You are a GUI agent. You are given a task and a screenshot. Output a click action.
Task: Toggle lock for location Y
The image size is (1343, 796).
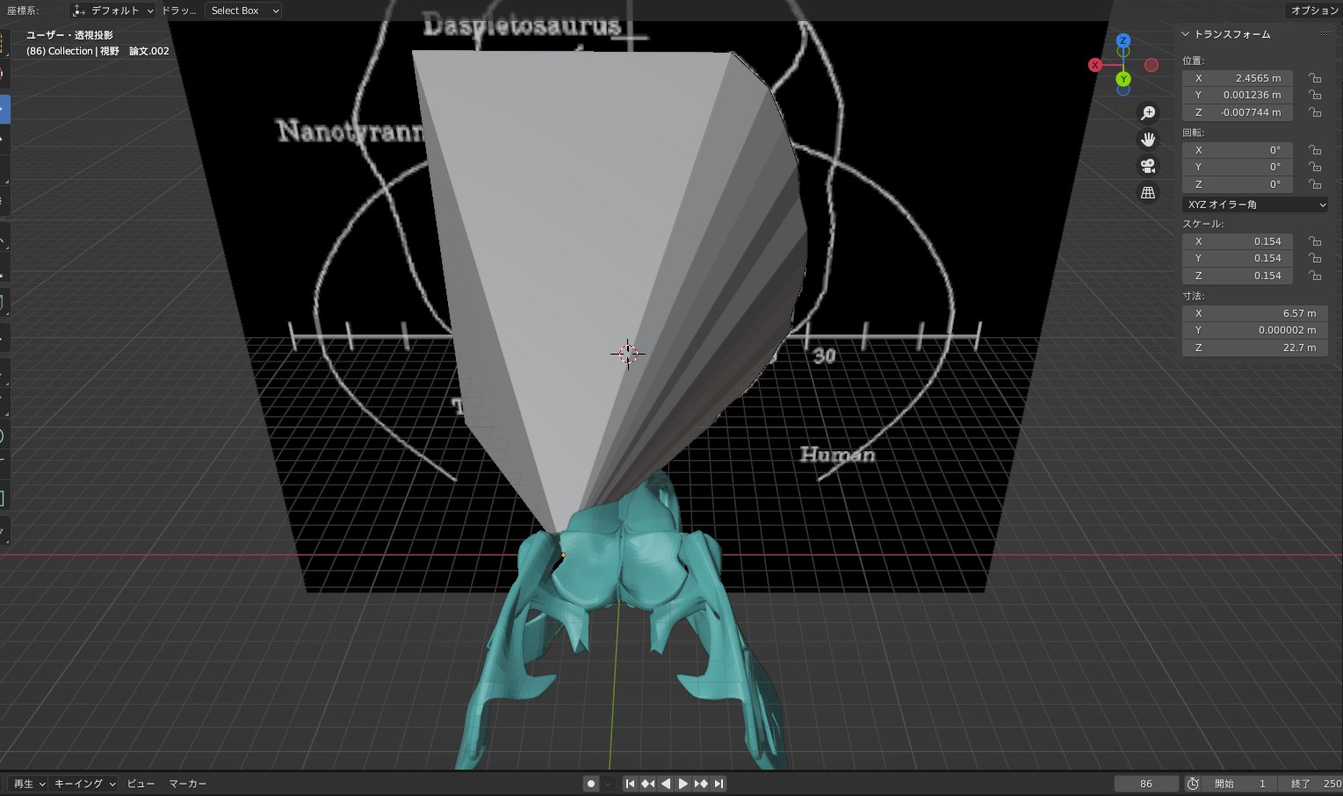pos(1315,95)
